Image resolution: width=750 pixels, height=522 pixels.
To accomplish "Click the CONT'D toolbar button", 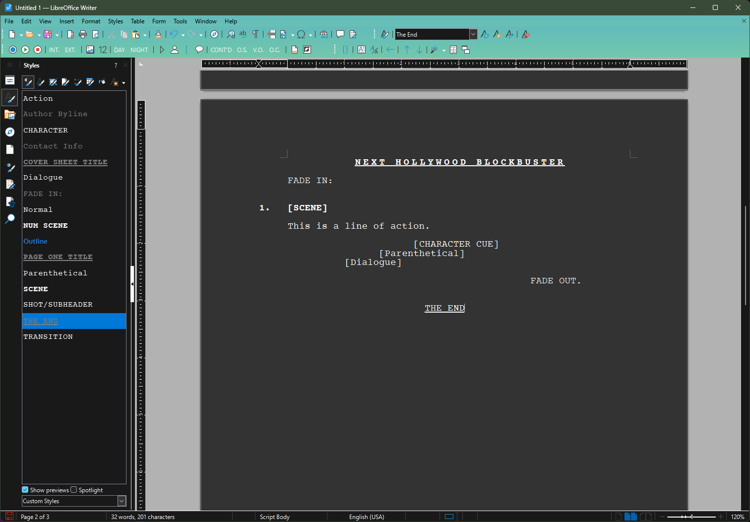I will click(x=221, y=50).
